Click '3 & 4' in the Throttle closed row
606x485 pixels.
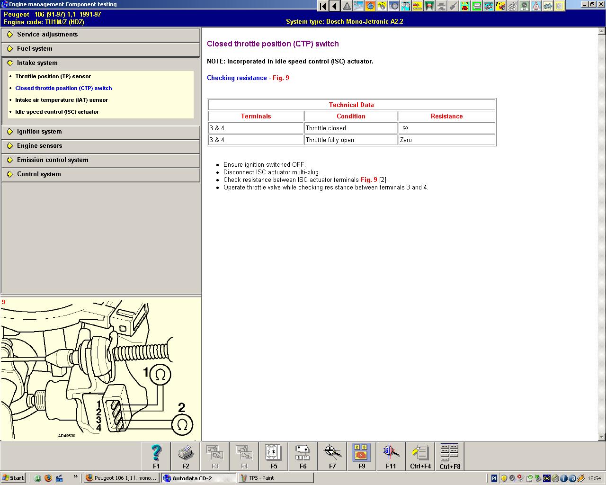[x=256, y=128]
